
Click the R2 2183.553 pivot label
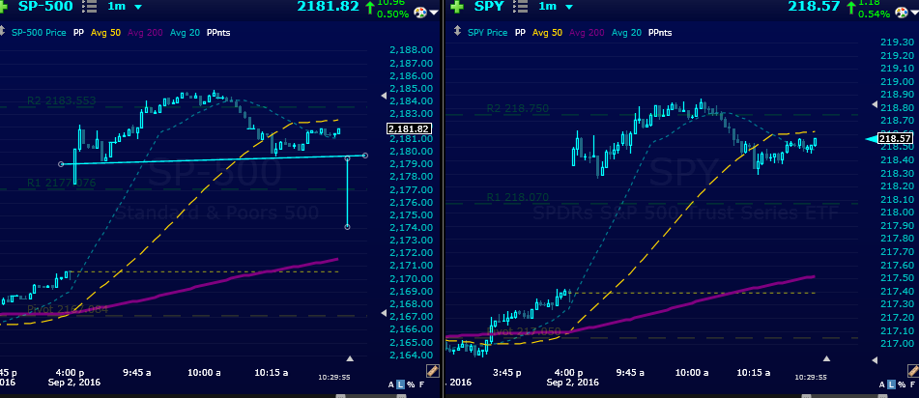pos(61,100)
